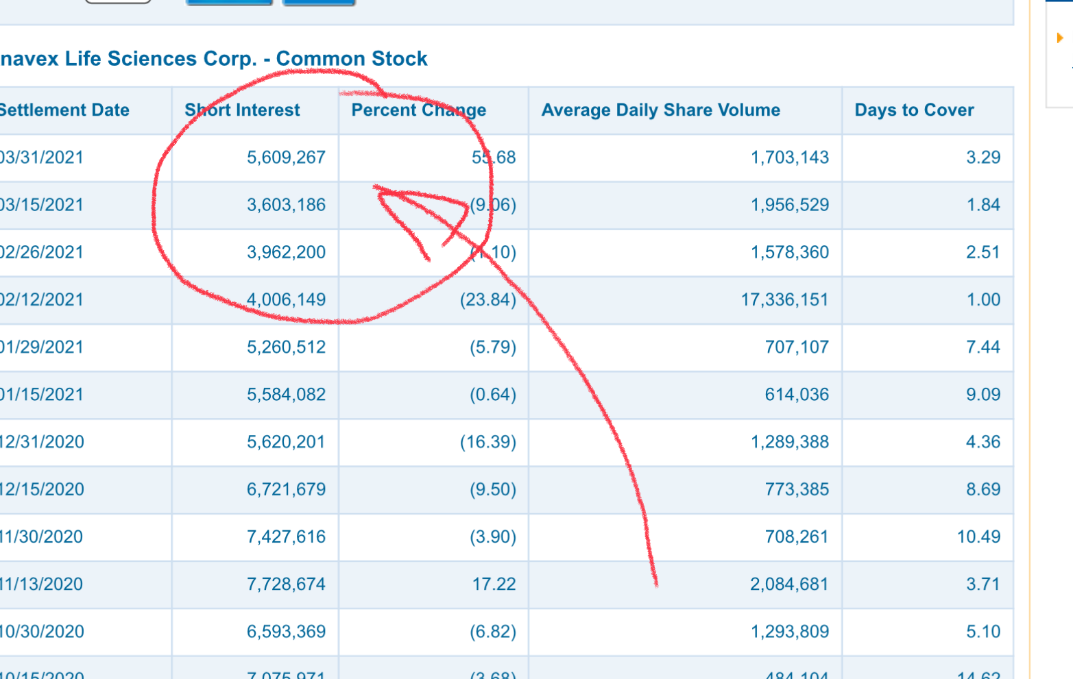Screen dimensions: 1073x679
Task: Click the Short Interest column header
Action: click(x=242, y=110)
